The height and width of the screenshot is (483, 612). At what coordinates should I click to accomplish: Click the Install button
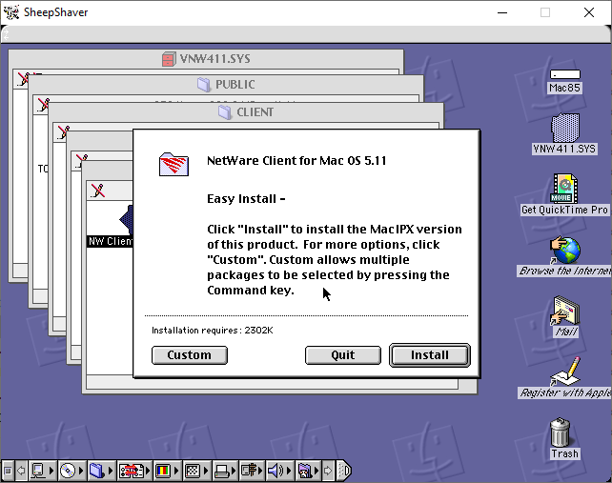tap(430, 355)
